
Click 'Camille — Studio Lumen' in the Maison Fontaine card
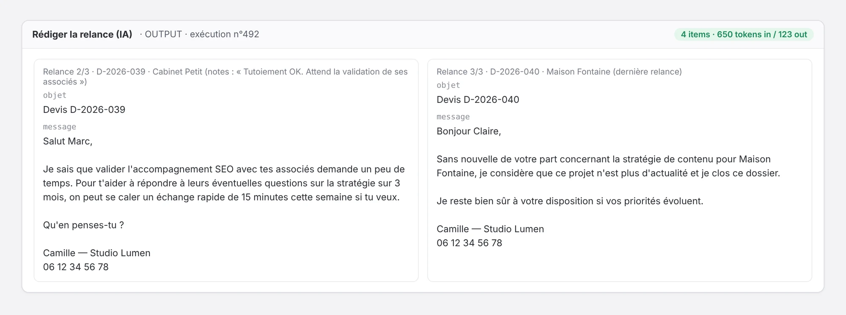(490, 229)
